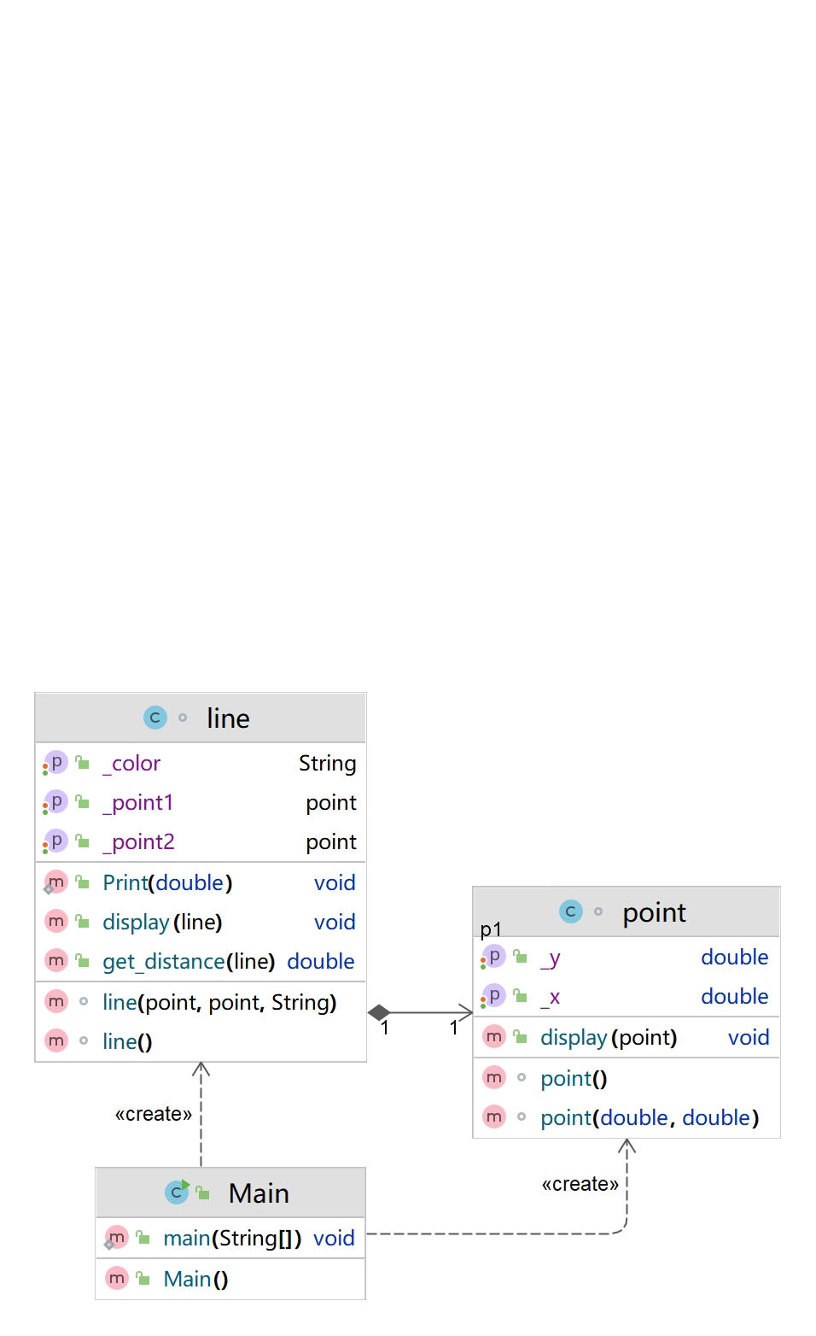This screenshot has width=816, height=1336.
Task: Click the package-private circle beside point title
Action: tap(598, 911)
